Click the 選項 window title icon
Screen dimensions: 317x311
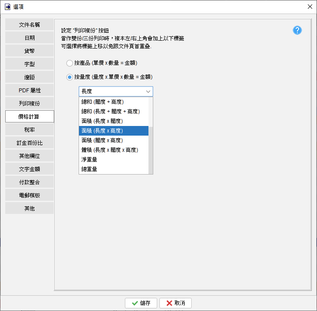click(7, 7)
